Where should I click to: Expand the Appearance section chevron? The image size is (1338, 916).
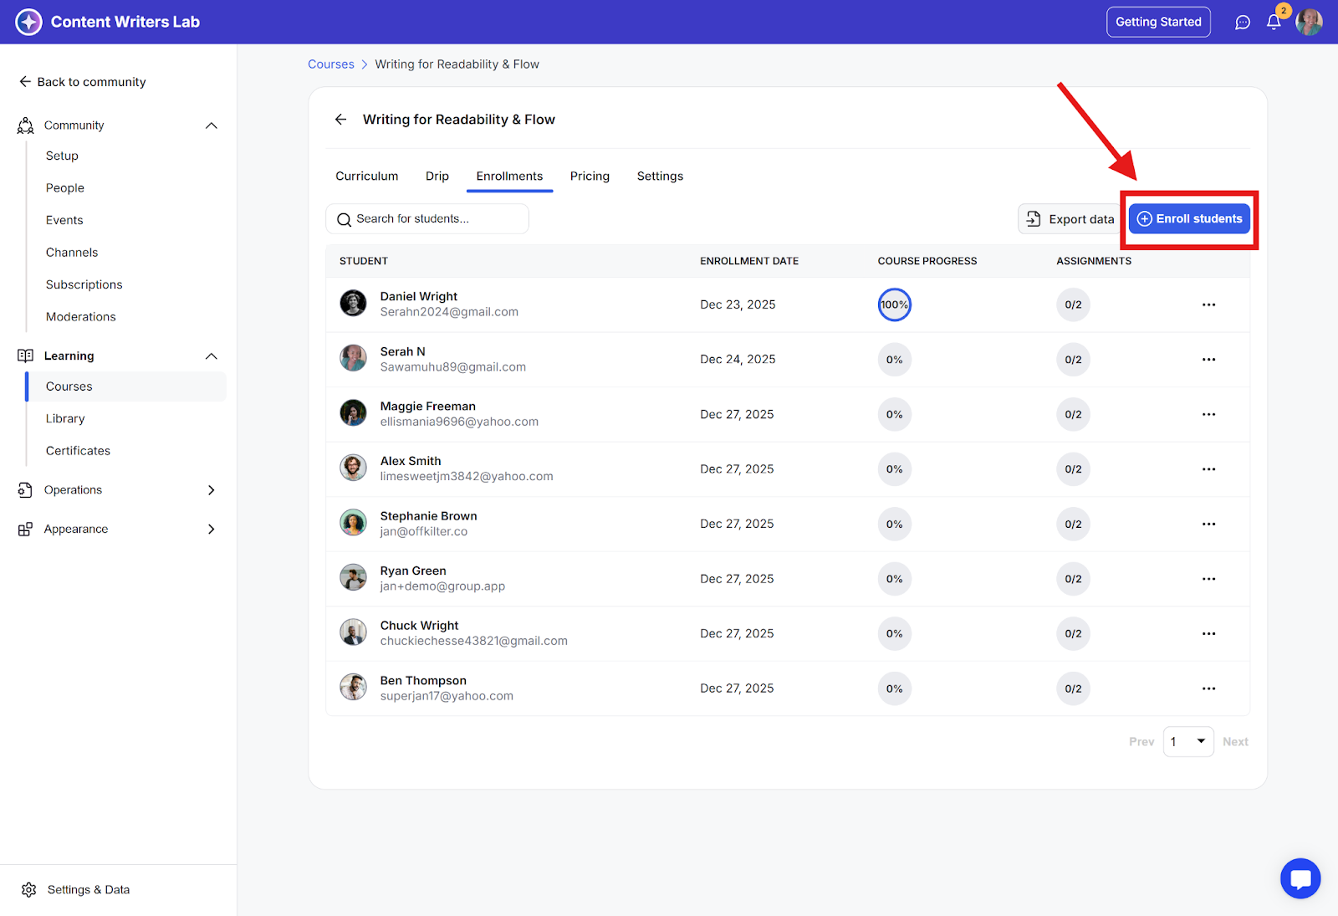(x=212, y=530)
